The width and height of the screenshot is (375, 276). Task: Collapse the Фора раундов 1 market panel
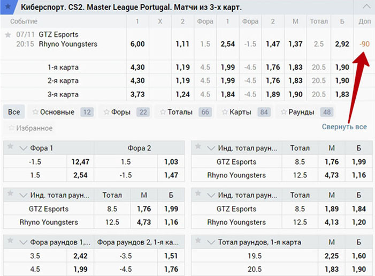coord(23,242)
